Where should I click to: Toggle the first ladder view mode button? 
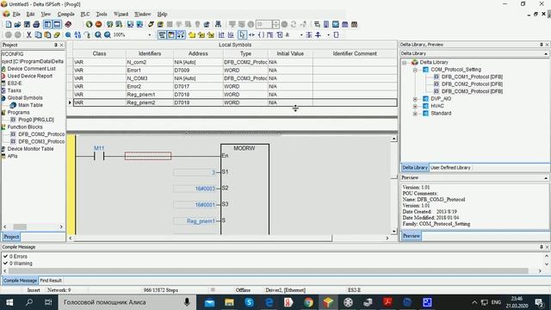162,34
